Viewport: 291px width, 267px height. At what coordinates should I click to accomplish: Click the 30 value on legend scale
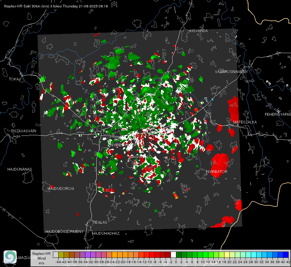[x=256, y=262]
